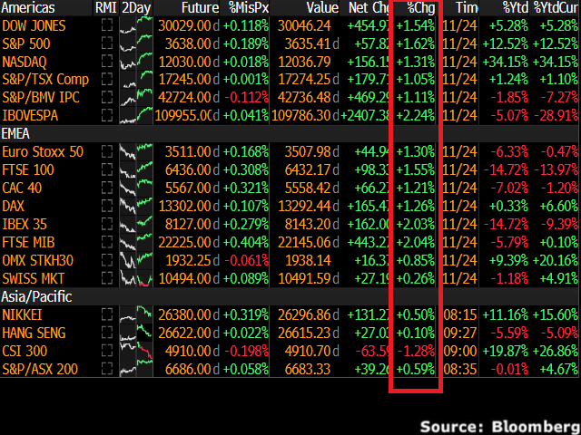Sort by the Value column header
The image size is (581, 435).
(322, 8)
